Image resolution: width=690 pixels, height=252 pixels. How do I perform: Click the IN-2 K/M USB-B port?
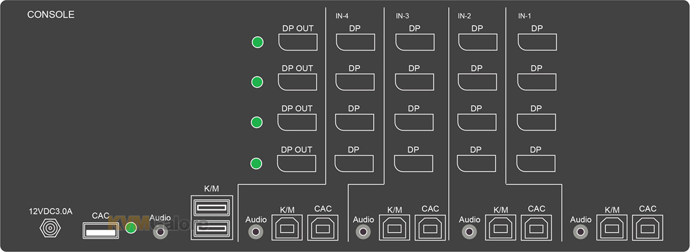coord(501,227)
